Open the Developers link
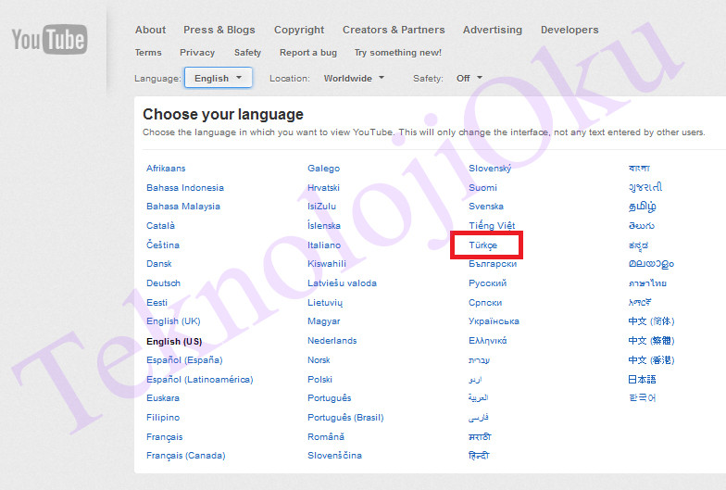Viewport: 726px width, 490px height. [x=570, y=30]
